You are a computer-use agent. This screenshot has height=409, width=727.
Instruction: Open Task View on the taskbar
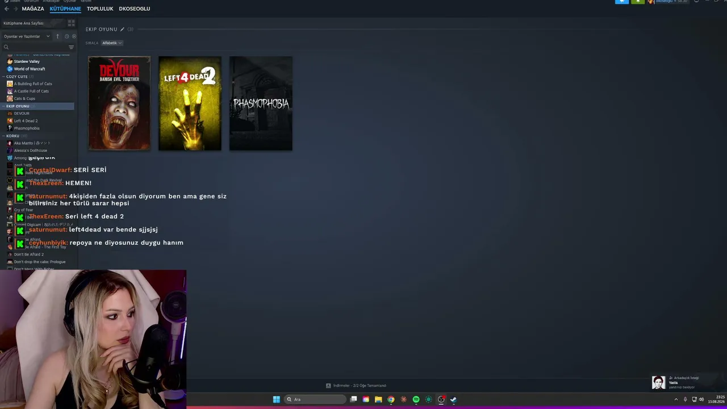tap(353, 399)
